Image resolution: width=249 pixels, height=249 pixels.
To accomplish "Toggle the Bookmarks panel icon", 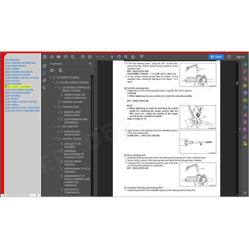I will (44, 73).
